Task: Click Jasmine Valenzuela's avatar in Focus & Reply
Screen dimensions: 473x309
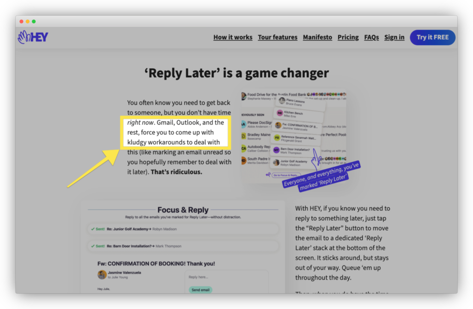Action: point(102,275)
